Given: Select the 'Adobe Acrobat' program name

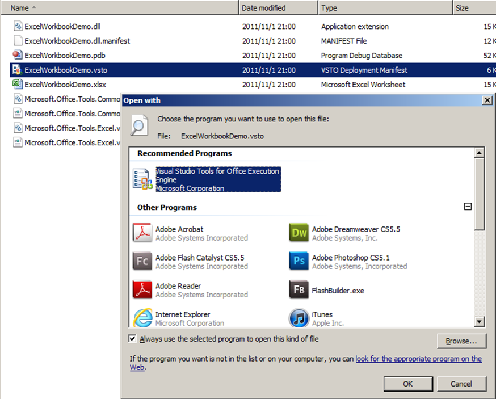Looking at the screenshot, I should click(x=179, y=229).
